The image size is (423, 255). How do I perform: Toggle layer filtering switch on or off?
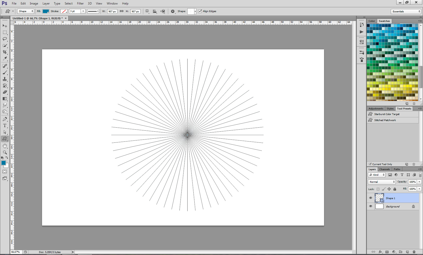(x=420, y=175)
